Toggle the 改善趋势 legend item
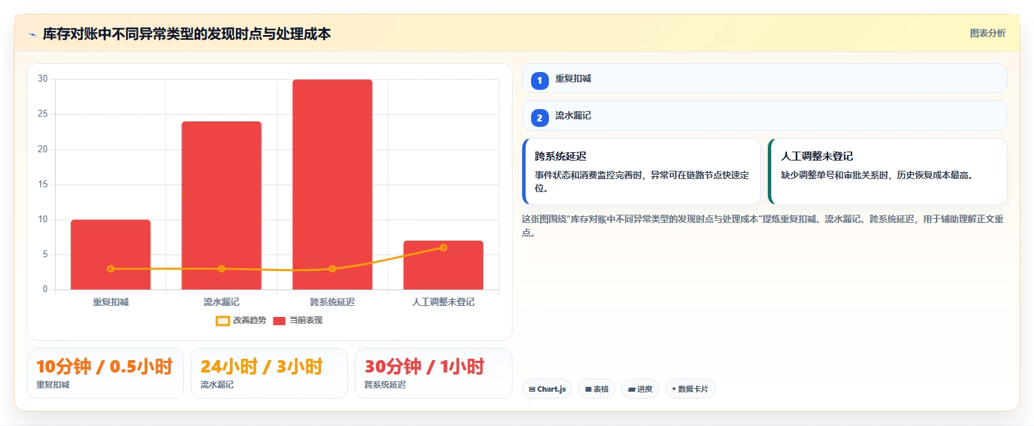 pos(241,320)
